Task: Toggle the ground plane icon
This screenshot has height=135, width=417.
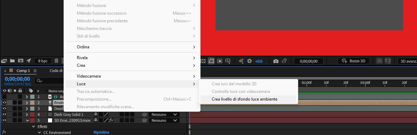Action: click(379, 61)
